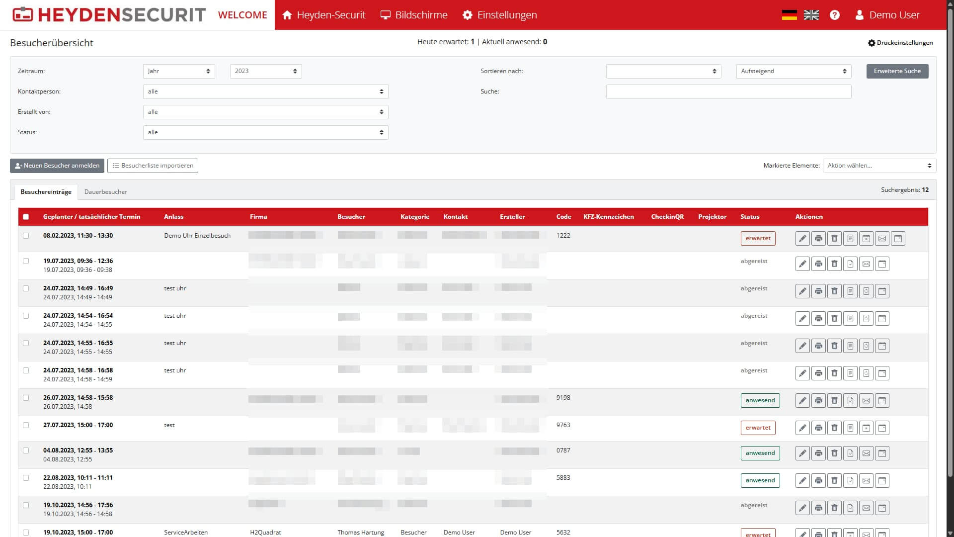Switch language using the British flag
This screenshot has height=537, width=954.
tap(811, 15)
